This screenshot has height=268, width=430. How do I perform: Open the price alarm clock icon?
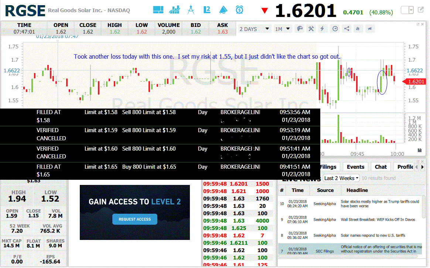point(239,10)
